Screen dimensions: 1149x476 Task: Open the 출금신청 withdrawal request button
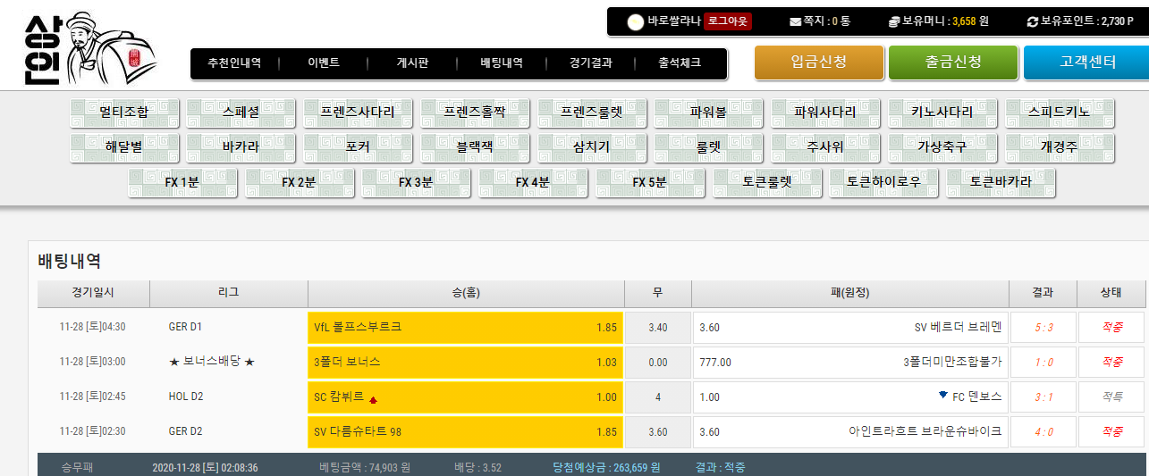(x=953, y=63)
